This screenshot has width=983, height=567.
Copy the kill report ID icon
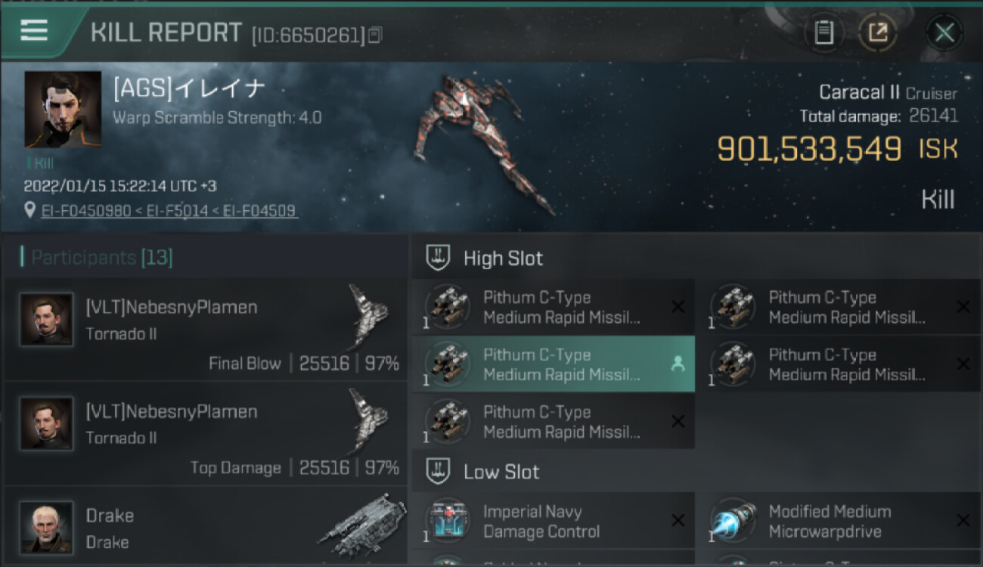[x=375, y=36]
